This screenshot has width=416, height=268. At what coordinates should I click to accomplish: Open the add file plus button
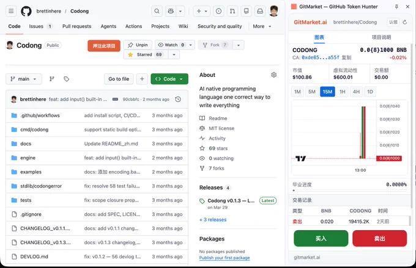tap(142, 79)
